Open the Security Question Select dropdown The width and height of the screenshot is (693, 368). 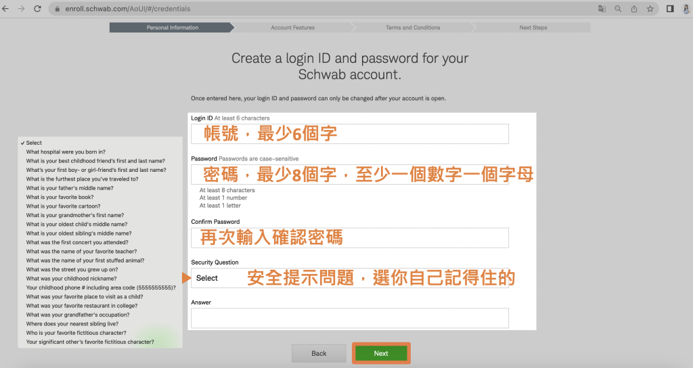coord(350,278)
